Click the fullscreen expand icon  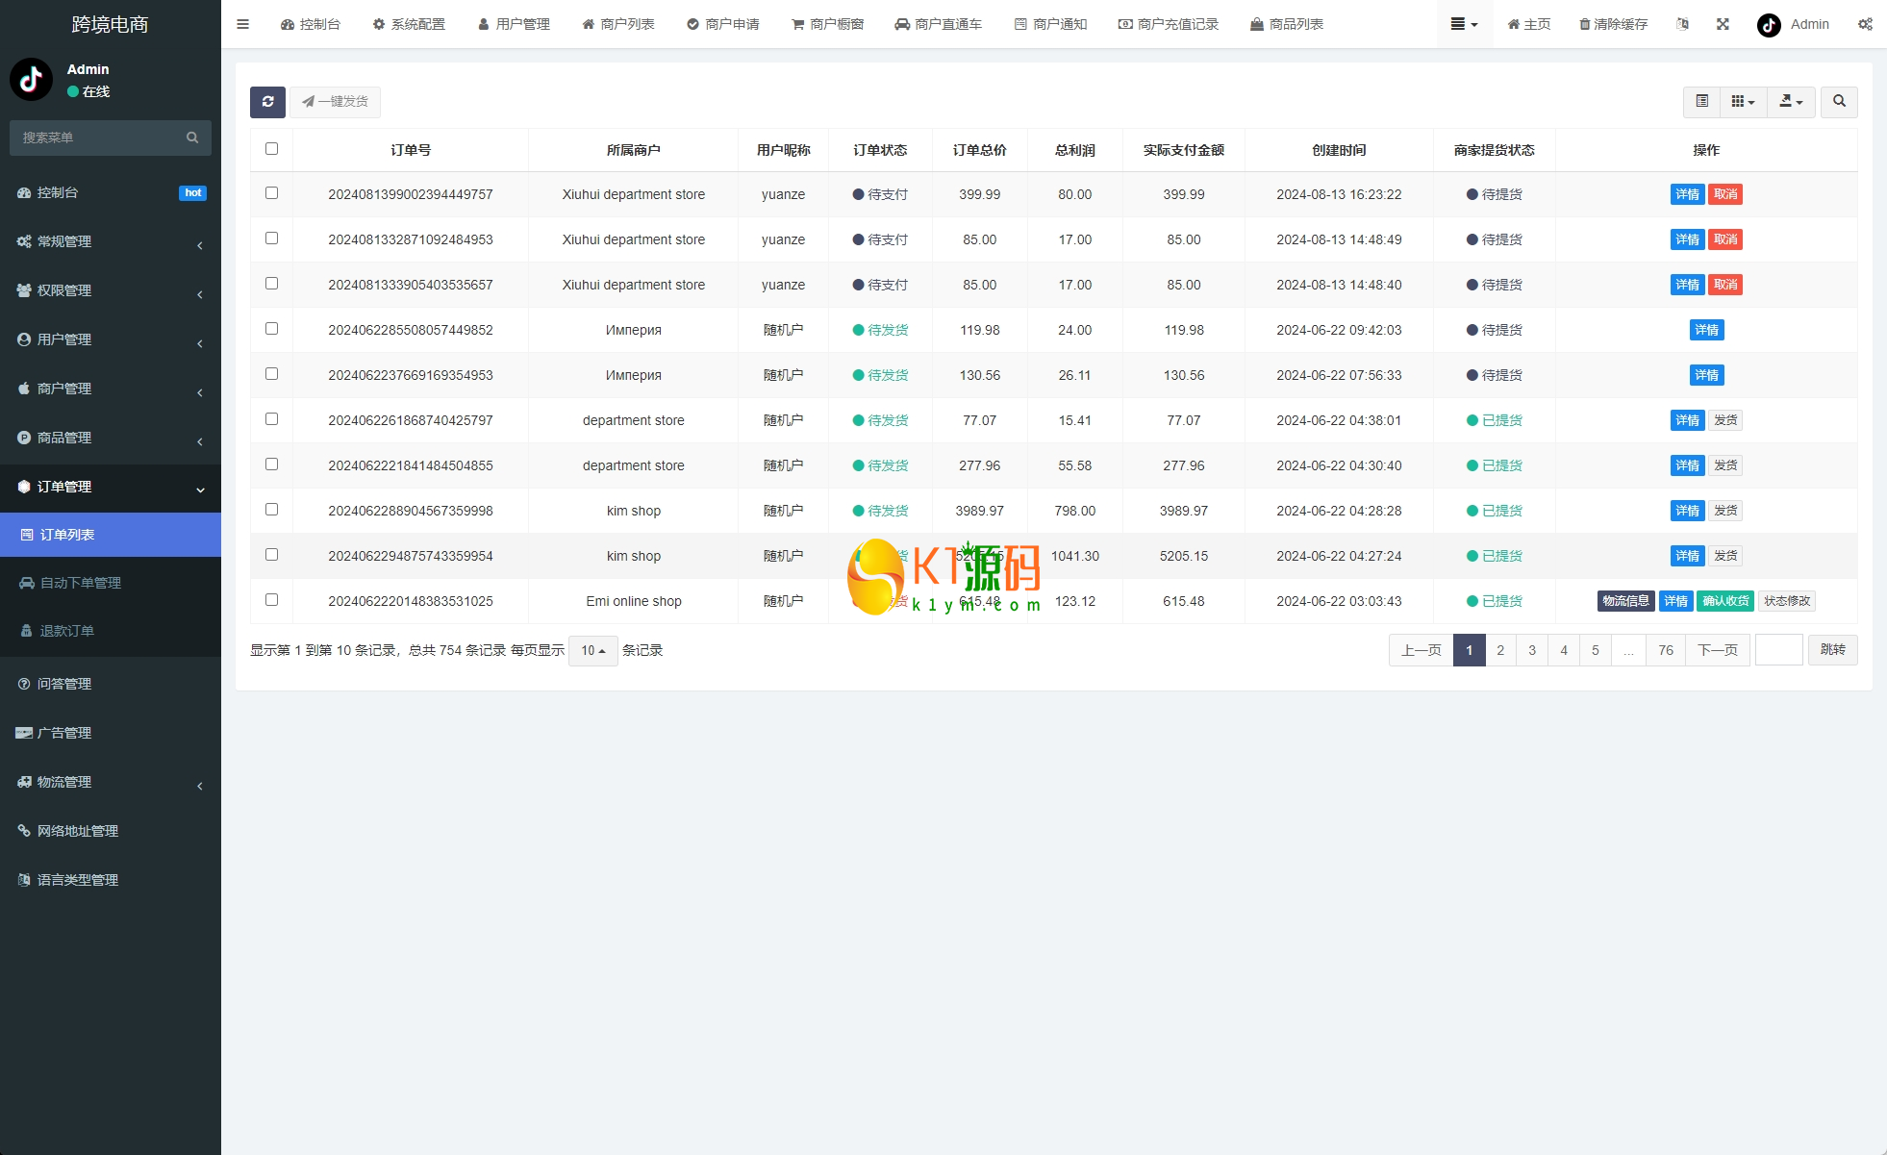click(x=1723, y=24)
